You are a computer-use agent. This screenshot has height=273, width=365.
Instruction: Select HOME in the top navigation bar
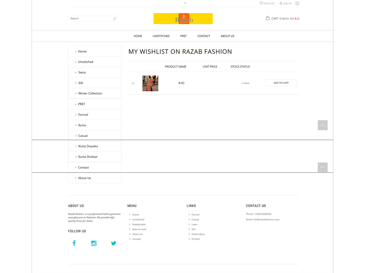point(138,36)
